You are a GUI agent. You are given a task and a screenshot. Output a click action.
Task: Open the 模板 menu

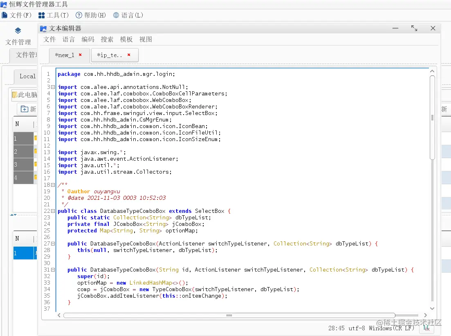tap(126, 39)
